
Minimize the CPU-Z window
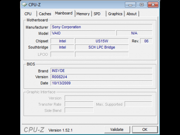(x=130, y=5)
